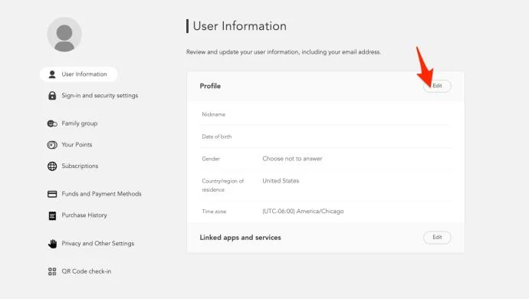Click the Family group faces icon
This screenshot has width=529, height=299.
[52, 123]
